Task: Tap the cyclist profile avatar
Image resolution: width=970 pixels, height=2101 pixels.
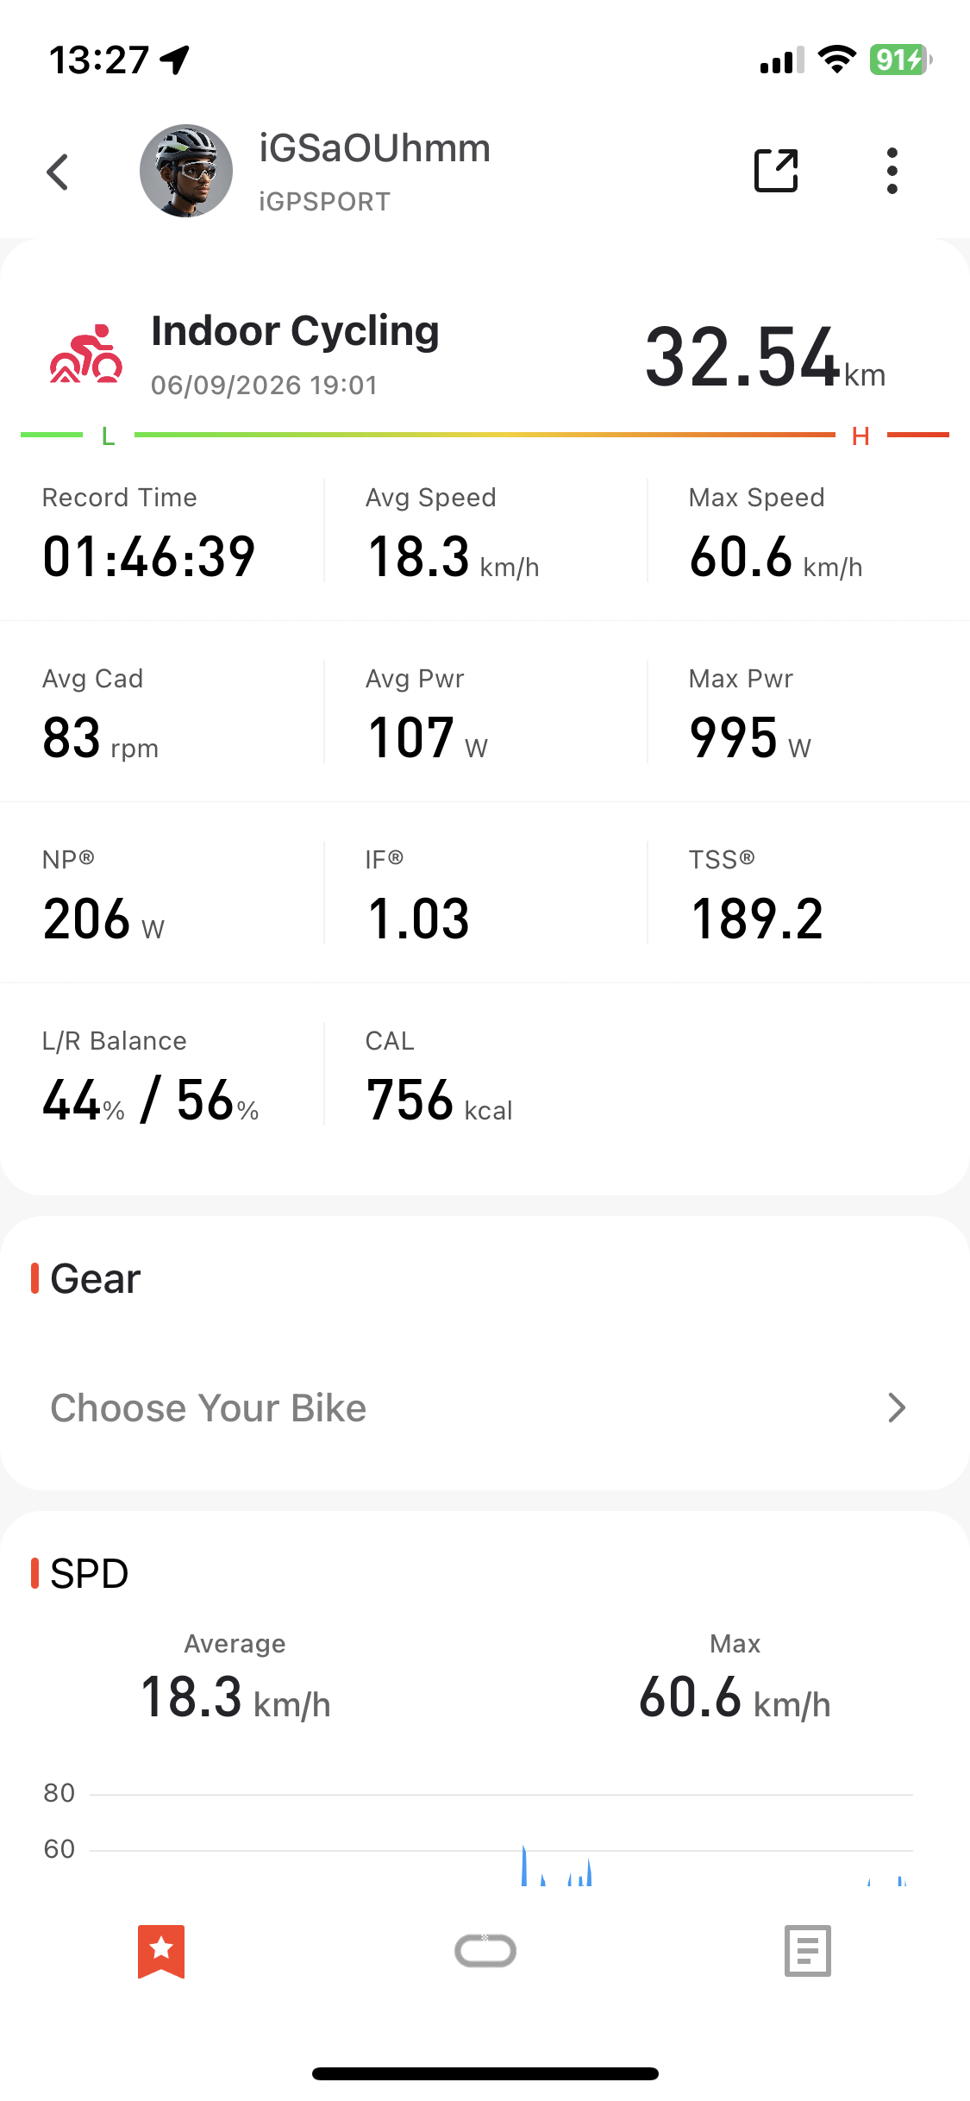Action: (186, 171)
